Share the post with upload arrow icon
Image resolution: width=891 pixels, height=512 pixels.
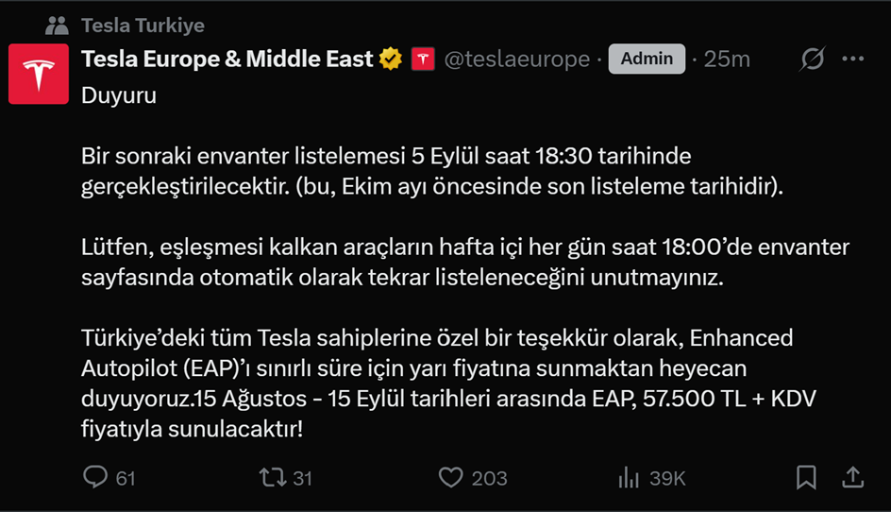pos(852,477)
